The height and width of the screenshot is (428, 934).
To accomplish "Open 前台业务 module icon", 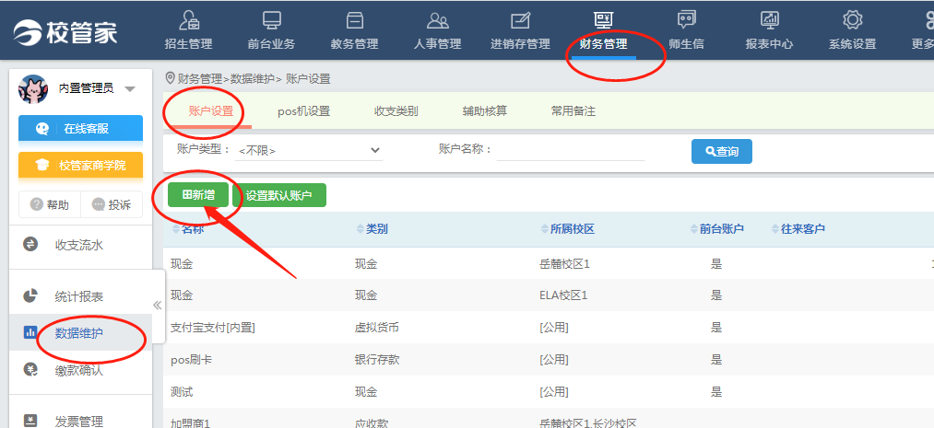I will click(x=272, y=20).
